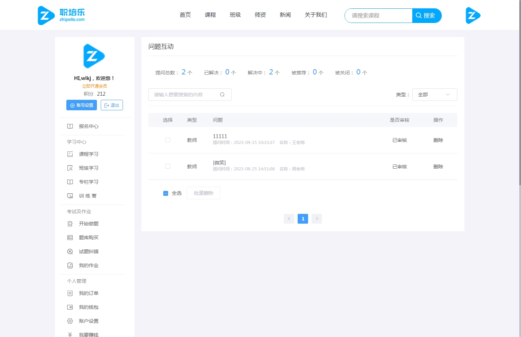521x337 pixels.
Task: Click the 账户设置 gear icon in sidebar
Action: (x=70, y=321)
